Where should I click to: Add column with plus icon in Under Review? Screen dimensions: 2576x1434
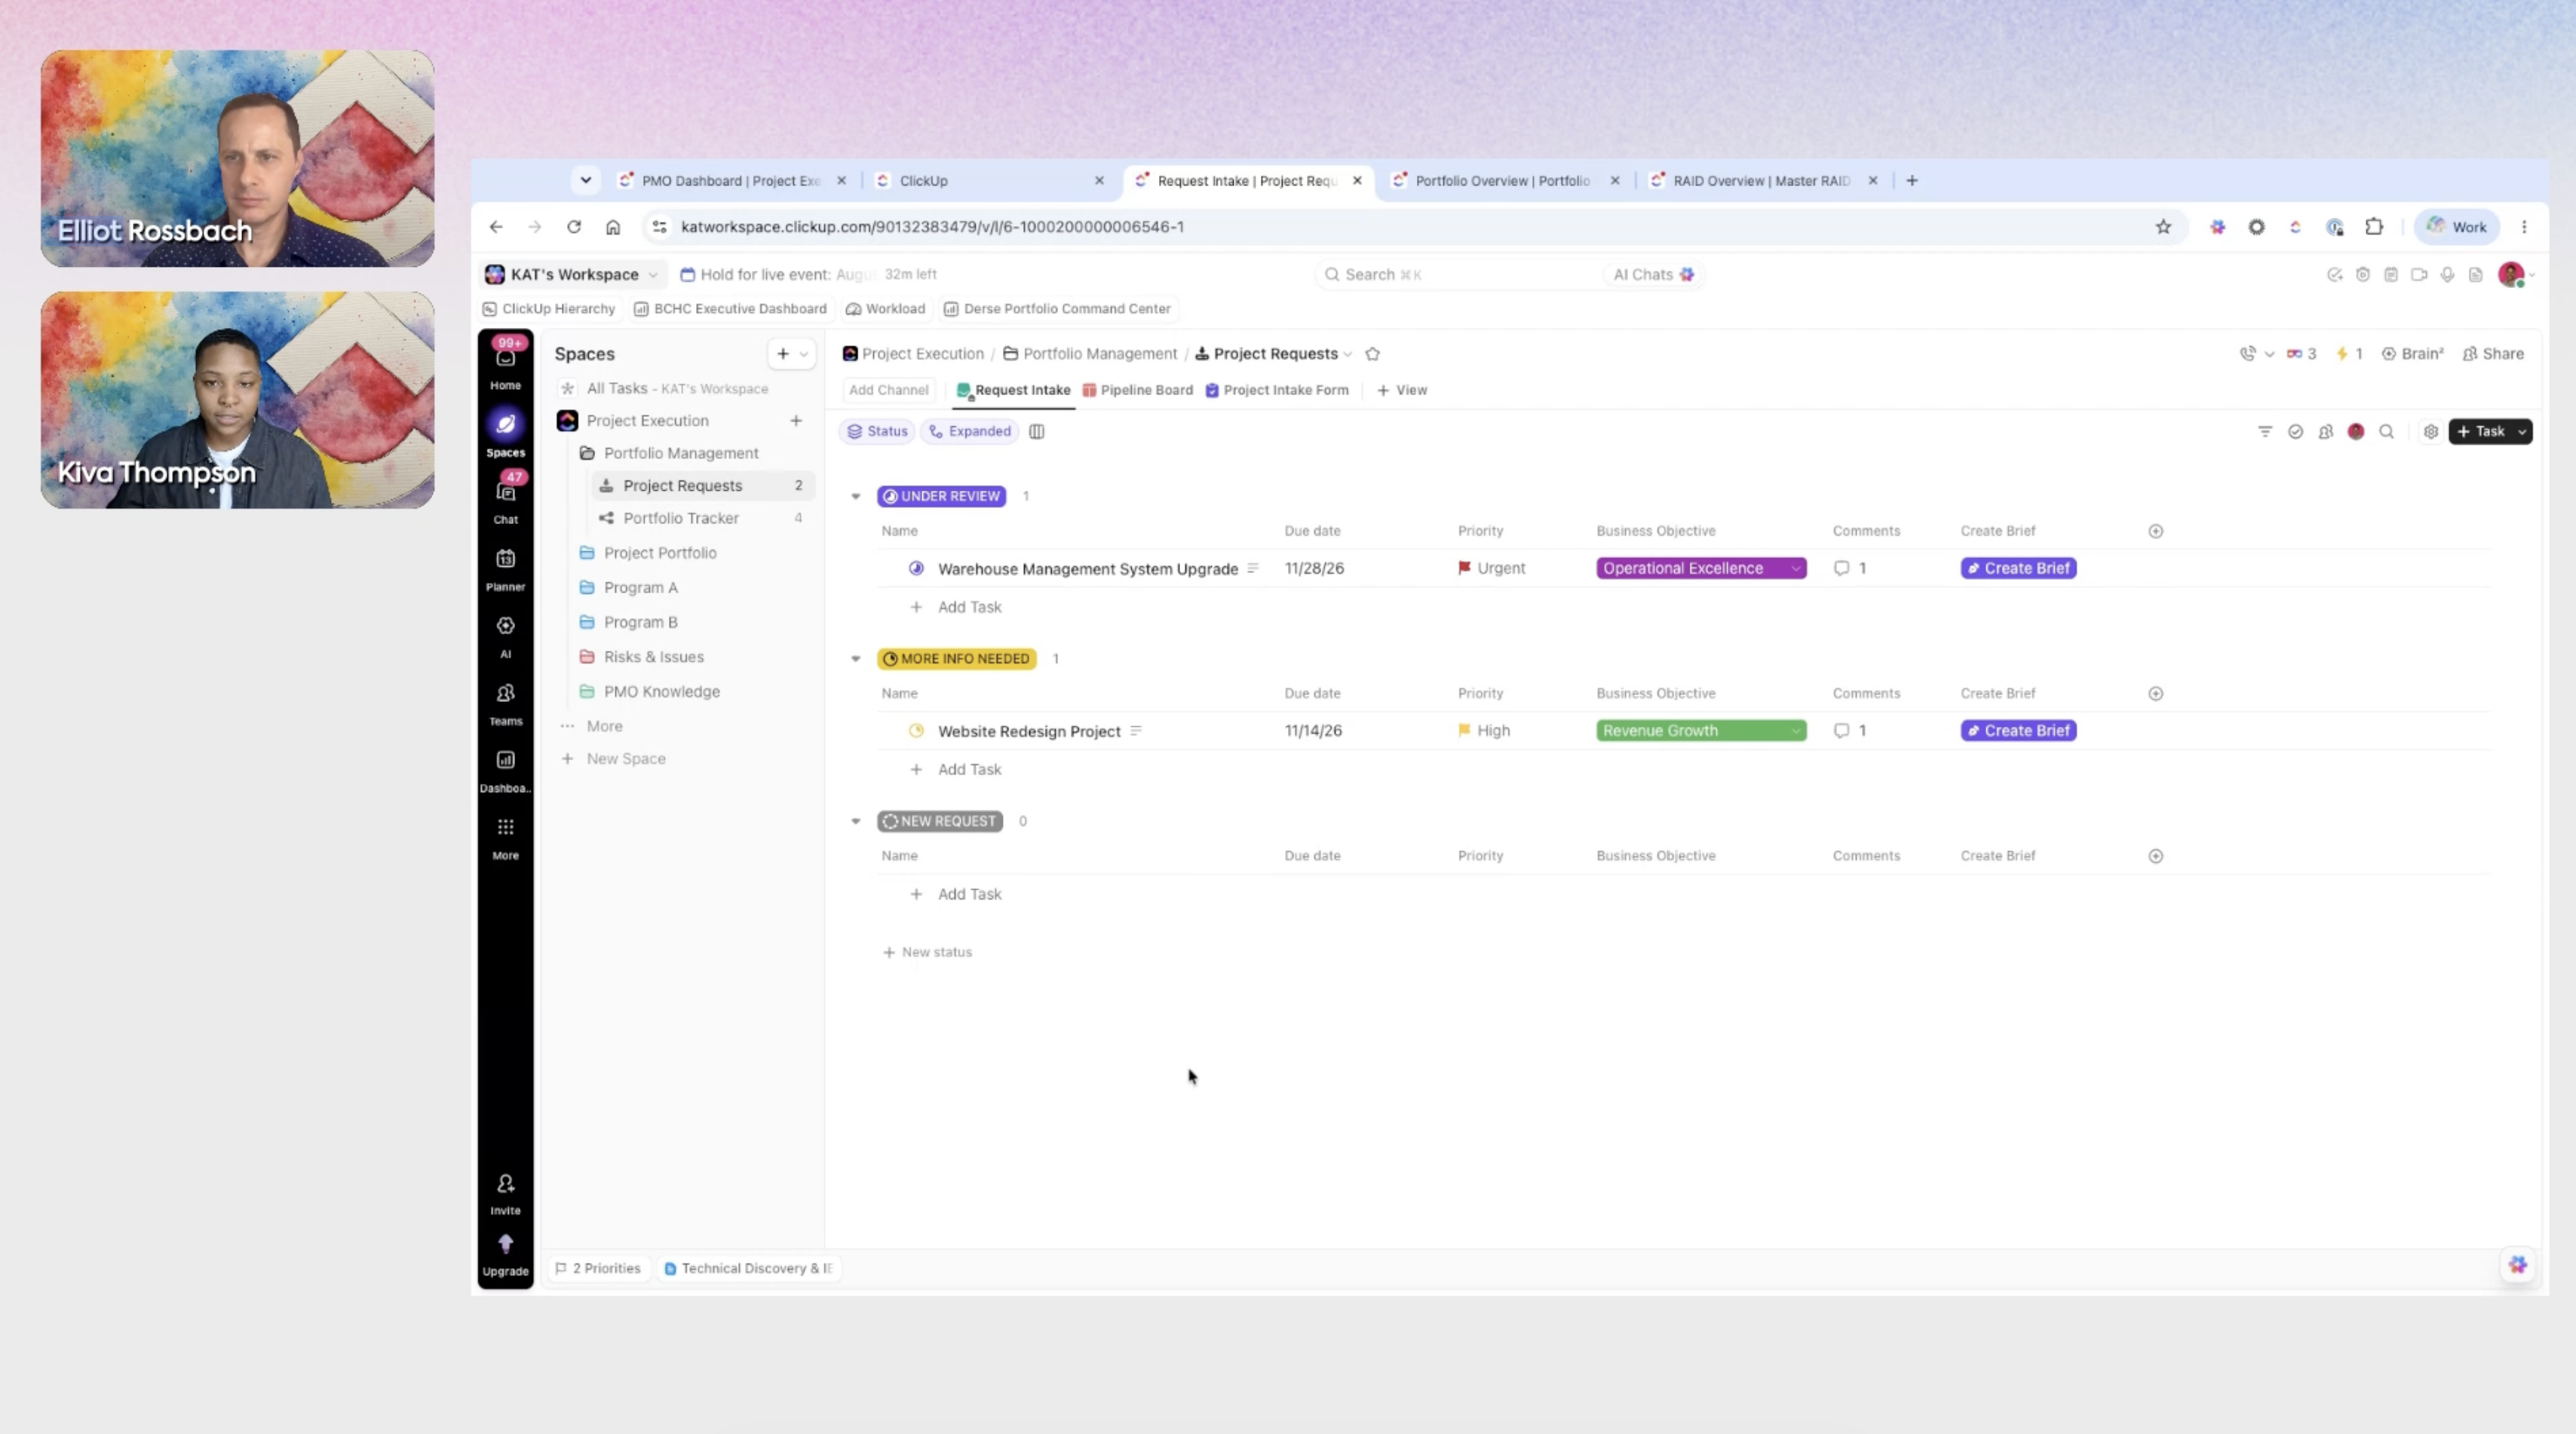2156,531
